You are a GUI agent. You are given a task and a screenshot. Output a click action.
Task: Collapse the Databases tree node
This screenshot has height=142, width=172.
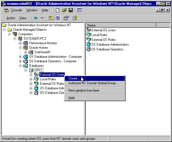click(x=20, y=66)
